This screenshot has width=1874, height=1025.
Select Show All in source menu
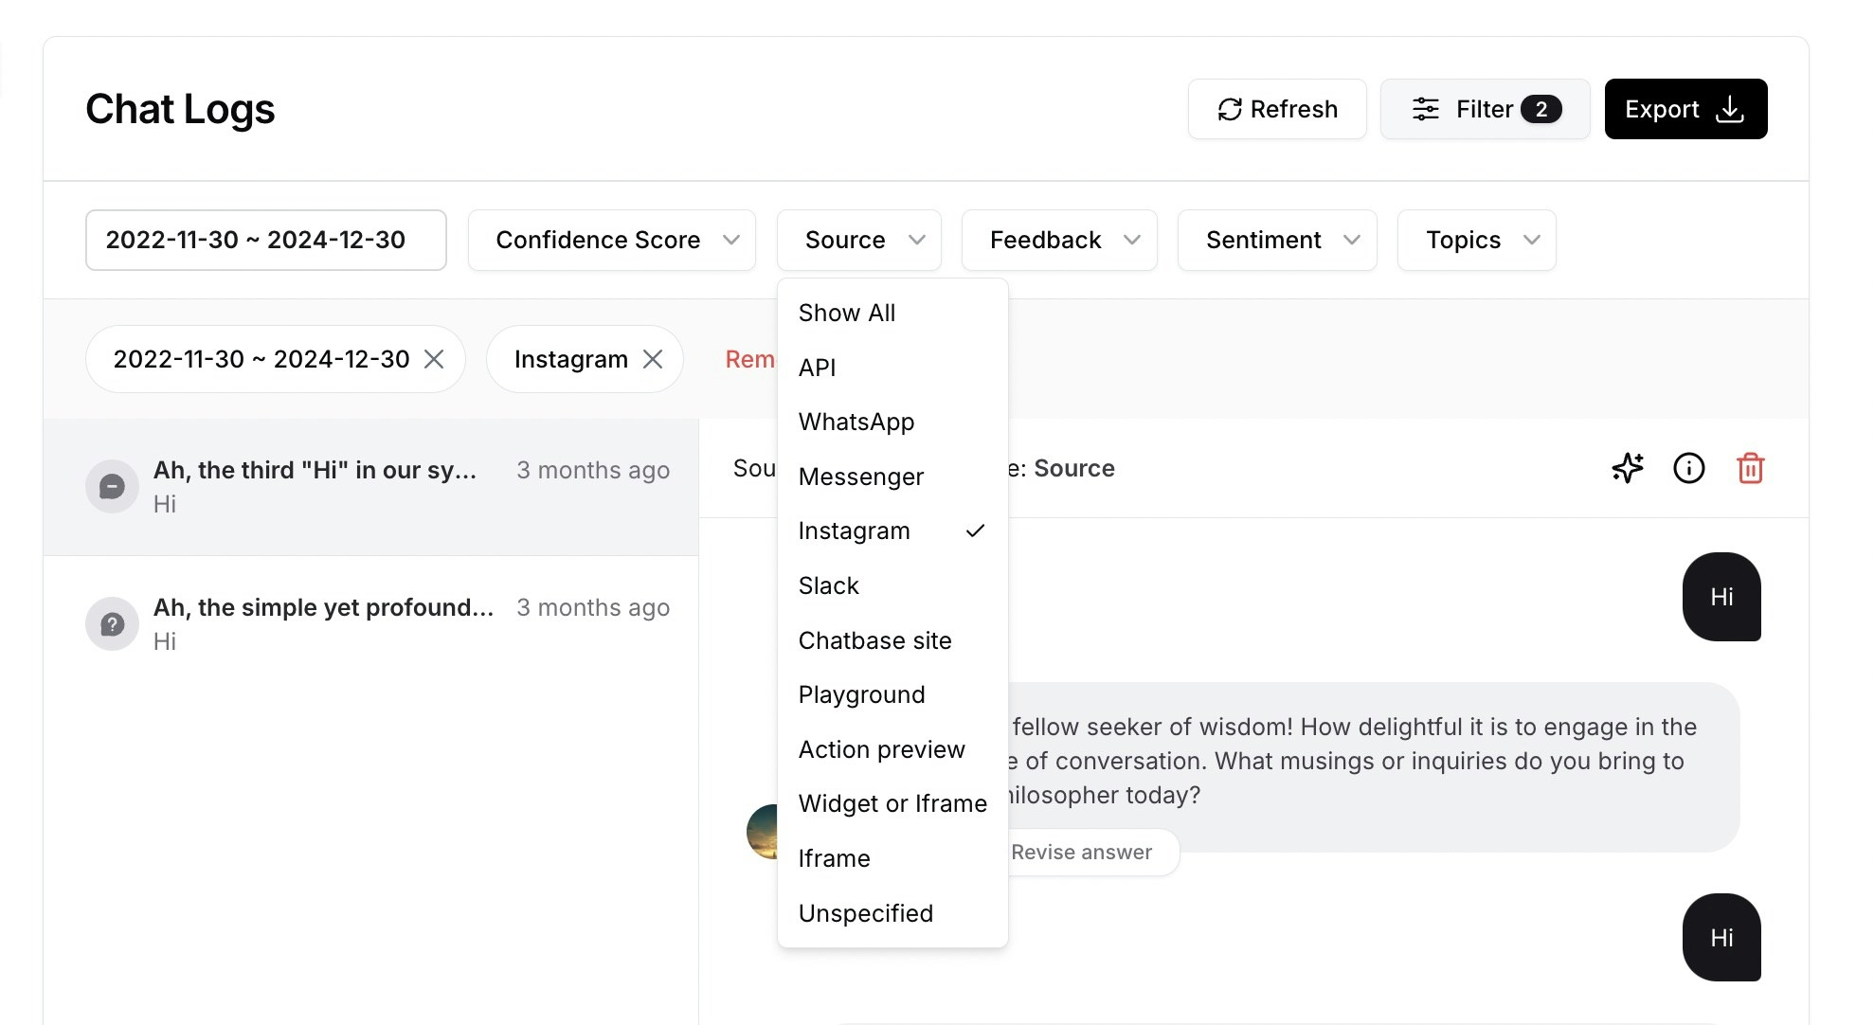(846, 313)
